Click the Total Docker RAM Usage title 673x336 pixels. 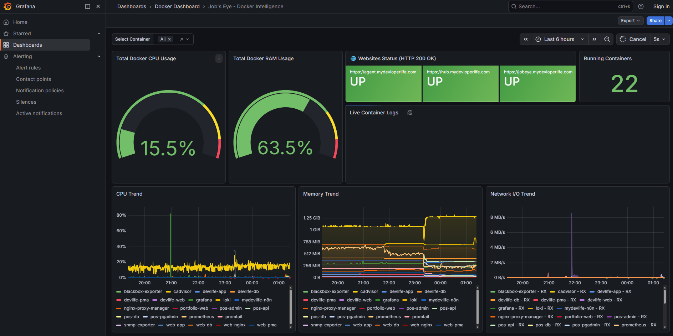click(x=264, y=58)
